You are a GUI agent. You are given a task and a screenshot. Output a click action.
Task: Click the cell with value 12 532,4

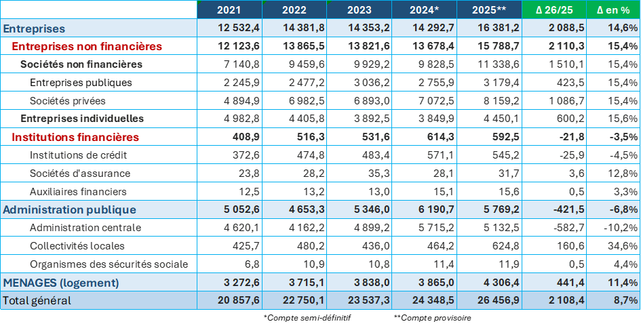point(229,28)
